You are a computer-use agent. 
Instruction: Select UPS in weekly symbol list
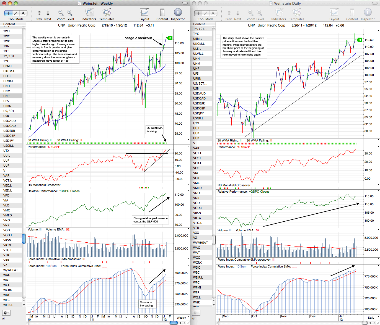[11, 101]
